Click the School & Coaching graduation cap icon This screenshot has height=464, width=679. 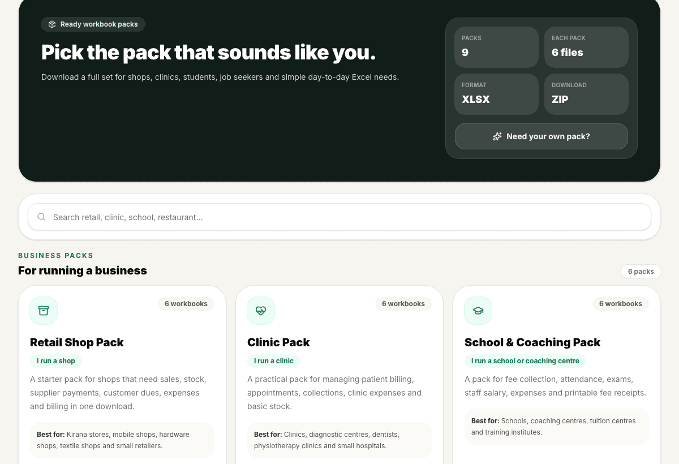478,311
